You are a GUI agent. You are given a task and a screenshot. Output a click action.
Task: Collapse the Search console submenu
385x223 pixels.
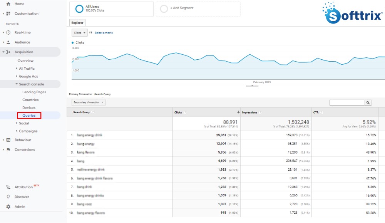(17, 84)
